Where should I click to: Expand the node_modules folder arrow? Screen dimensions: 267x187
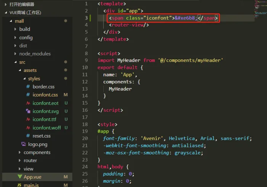pyautogui.click(x=15, y=54)
